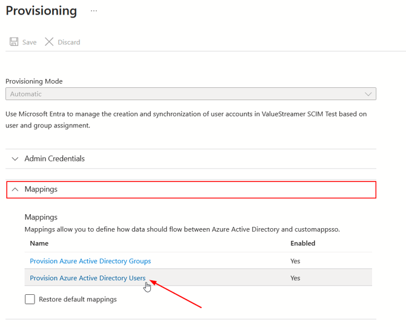Enable the Restore default mappings checkbox
The height and width of the screenshot is (327, 406).
[x=30, y=299]
